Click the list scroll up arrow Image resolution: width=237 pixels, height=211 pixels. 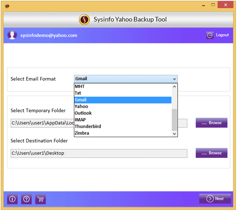174,87
